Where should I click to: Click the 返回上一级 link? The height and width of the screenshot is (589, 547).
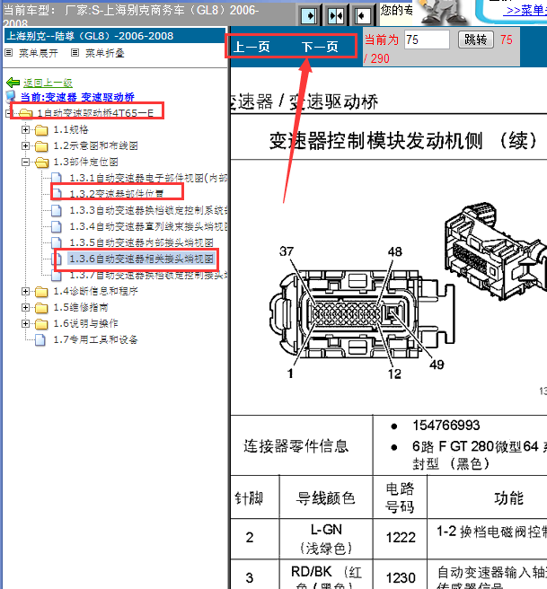(x=48, y=83)
